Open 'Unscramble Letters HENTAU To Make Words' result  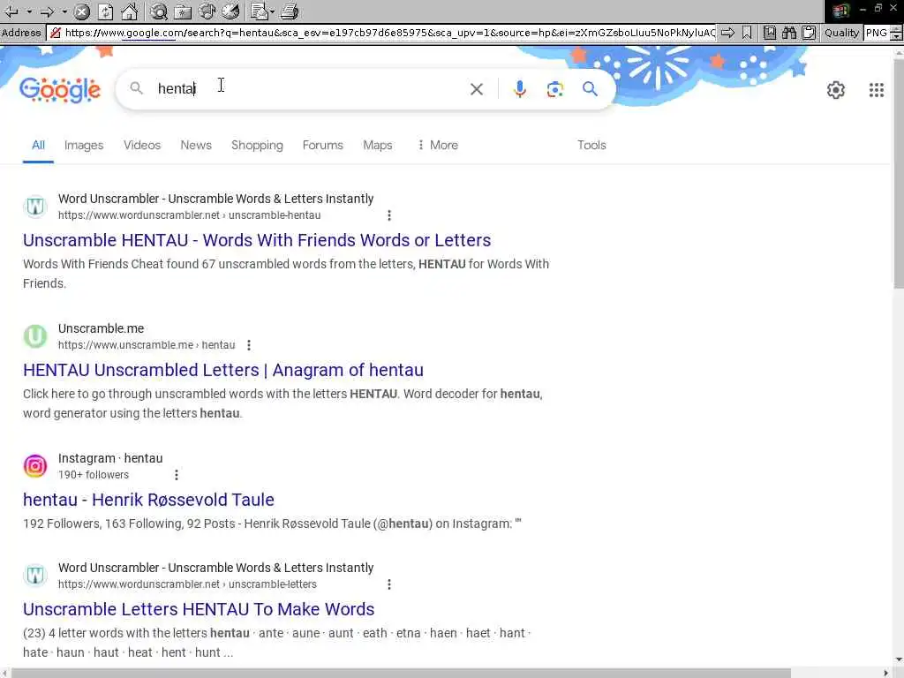click(199, 609)
